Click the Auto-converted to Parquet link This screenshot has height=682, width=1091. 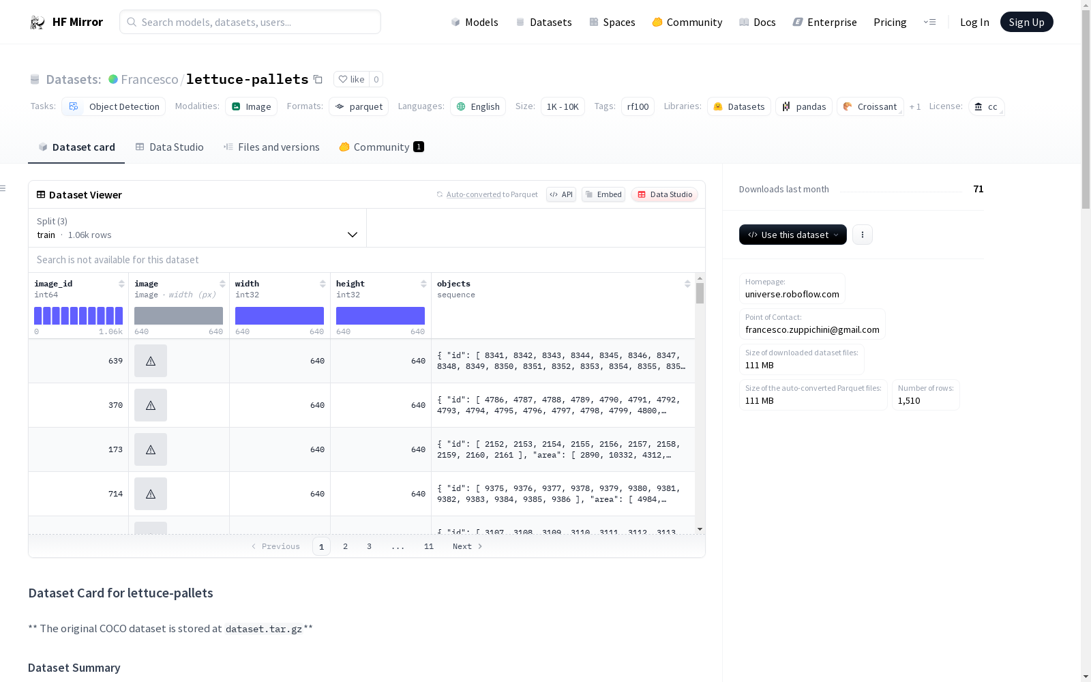tap(473, 194)
